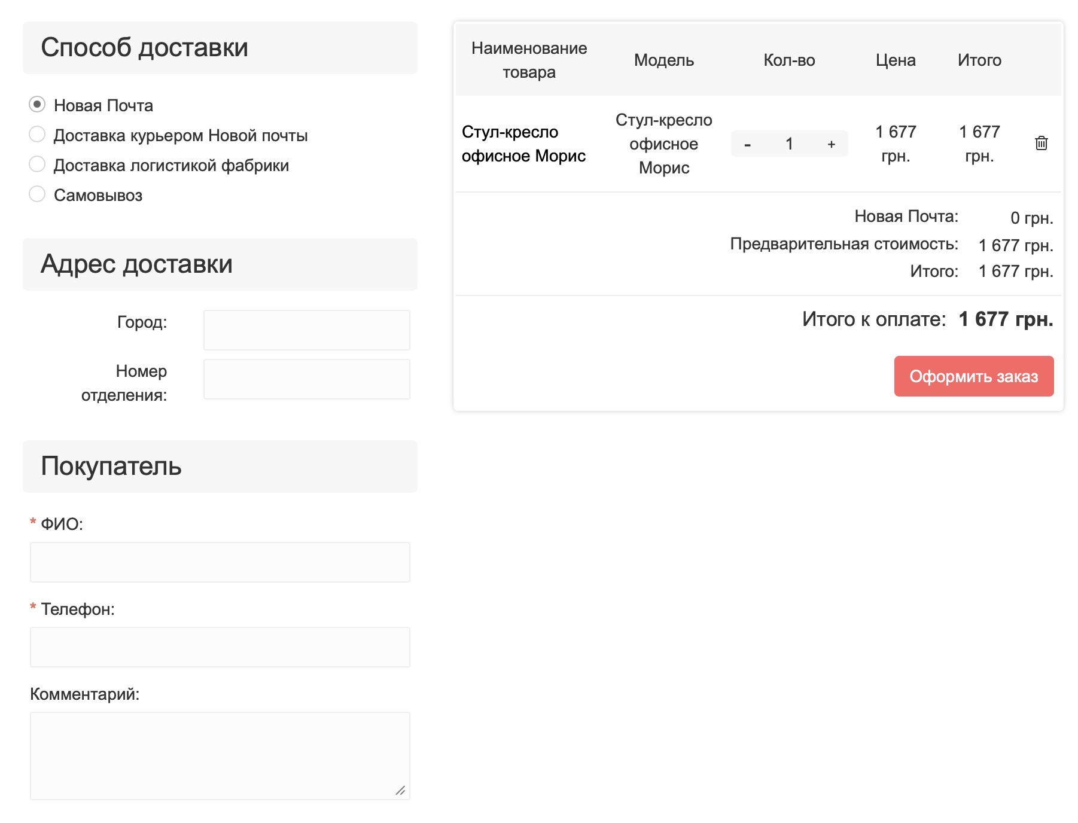Click the Покупатель section header
The height and width of the screenshot is (823, 1078).
pyautogui.click(x=111, y=467)
